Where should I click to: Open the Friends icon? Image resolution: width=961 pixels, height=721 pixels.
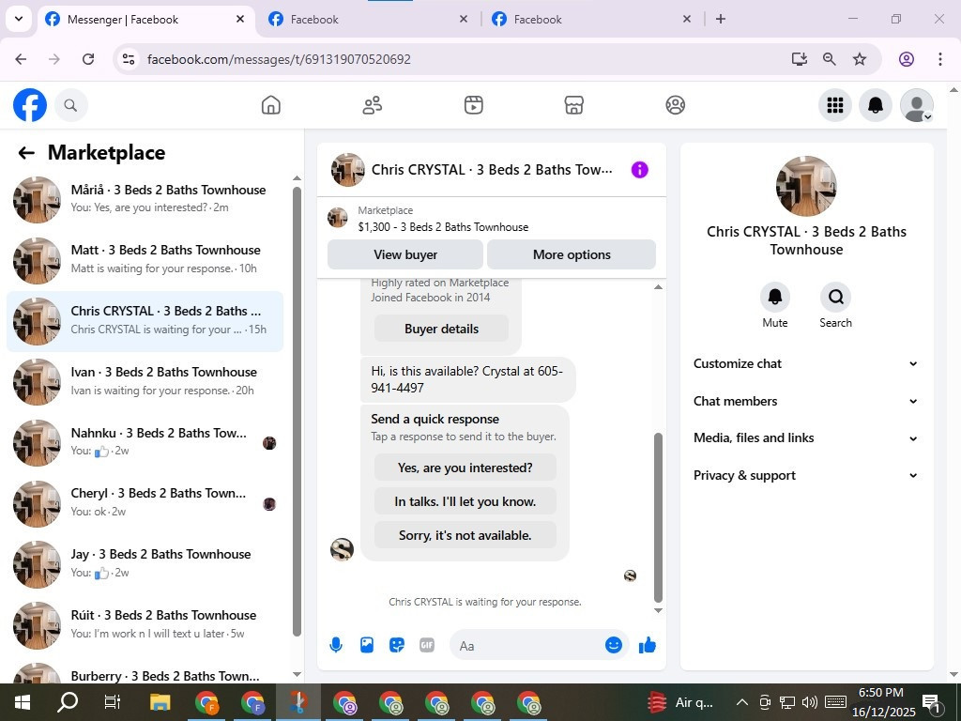pos(372,105)
